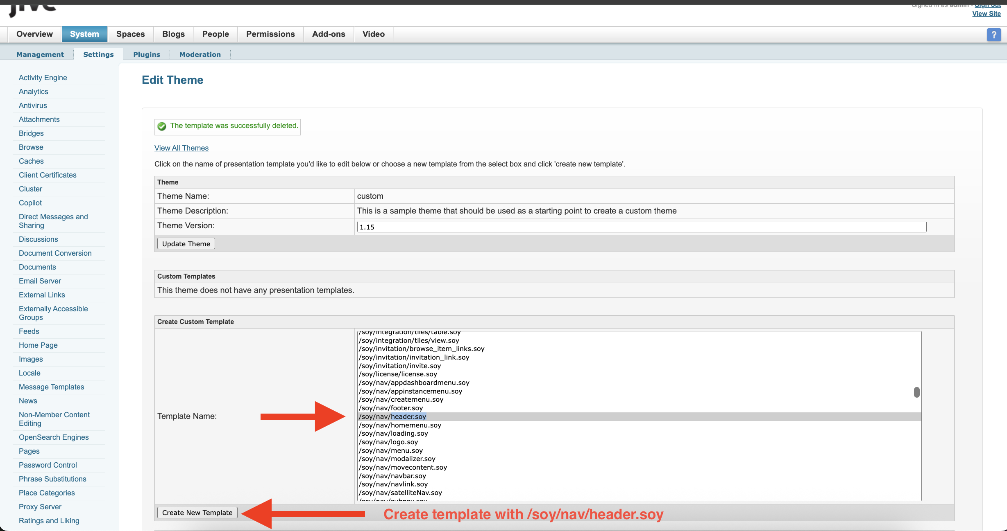The height and width of the screenshot is (531, 1007).
Task: Open the System tab
Action: click(84, 34)
